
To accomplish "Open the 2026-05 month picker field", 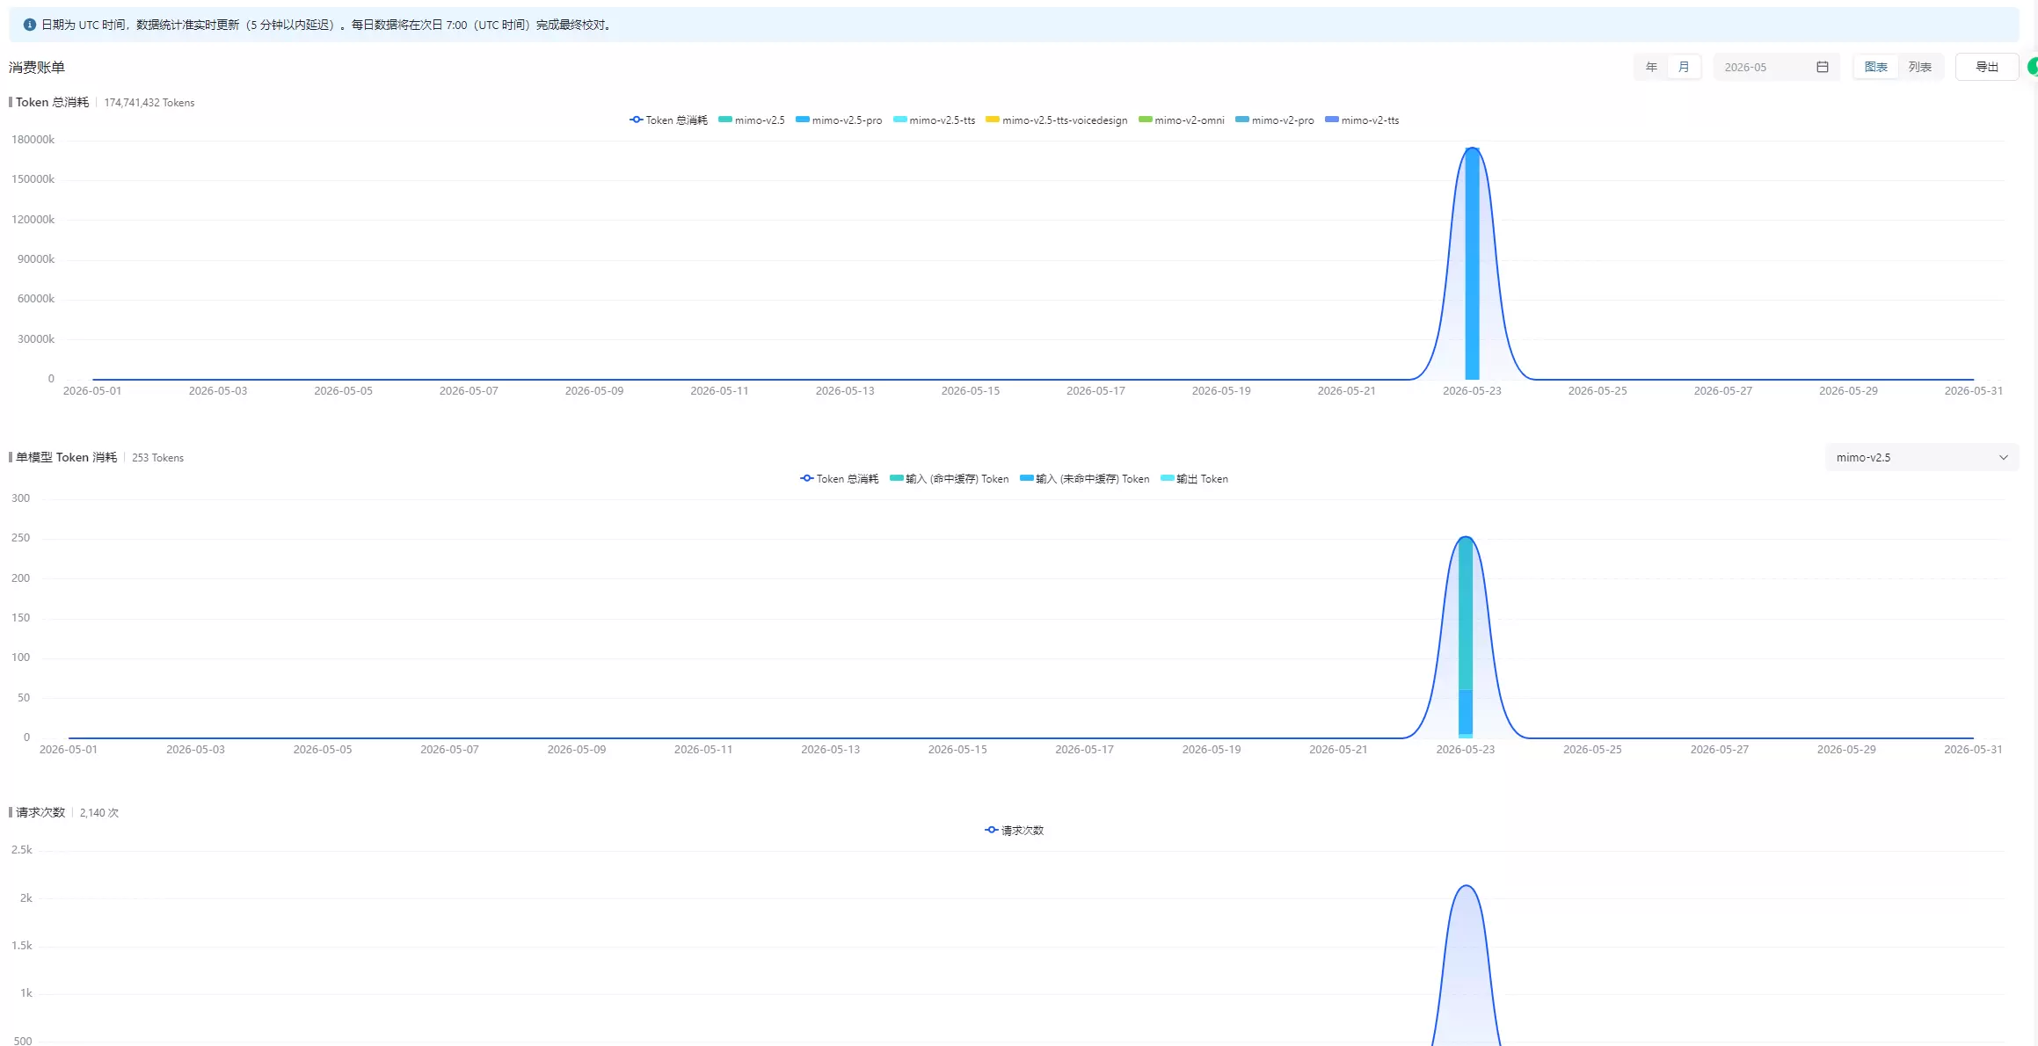I will [1777, 67].
